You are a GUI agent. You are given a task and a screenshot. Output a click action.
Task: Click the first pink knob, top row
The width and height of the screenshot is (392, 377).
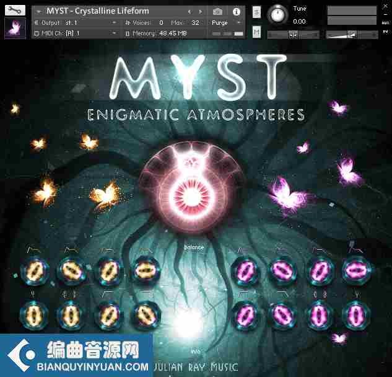tap(246, 271)
